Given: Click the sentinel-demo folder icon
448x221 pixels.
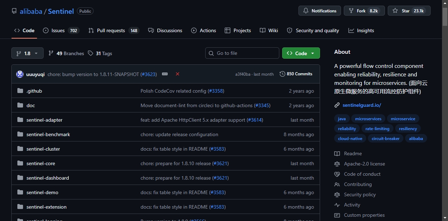Looking at the screenshot, I should (x=20, y=192).
